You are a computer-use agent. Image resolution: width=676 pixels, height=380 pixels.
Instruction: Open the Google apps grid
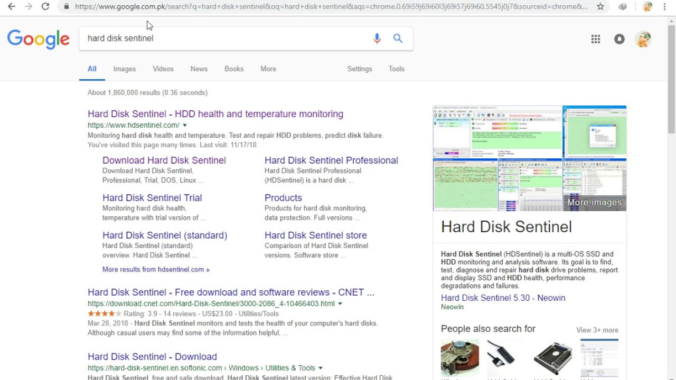[596, 39]
